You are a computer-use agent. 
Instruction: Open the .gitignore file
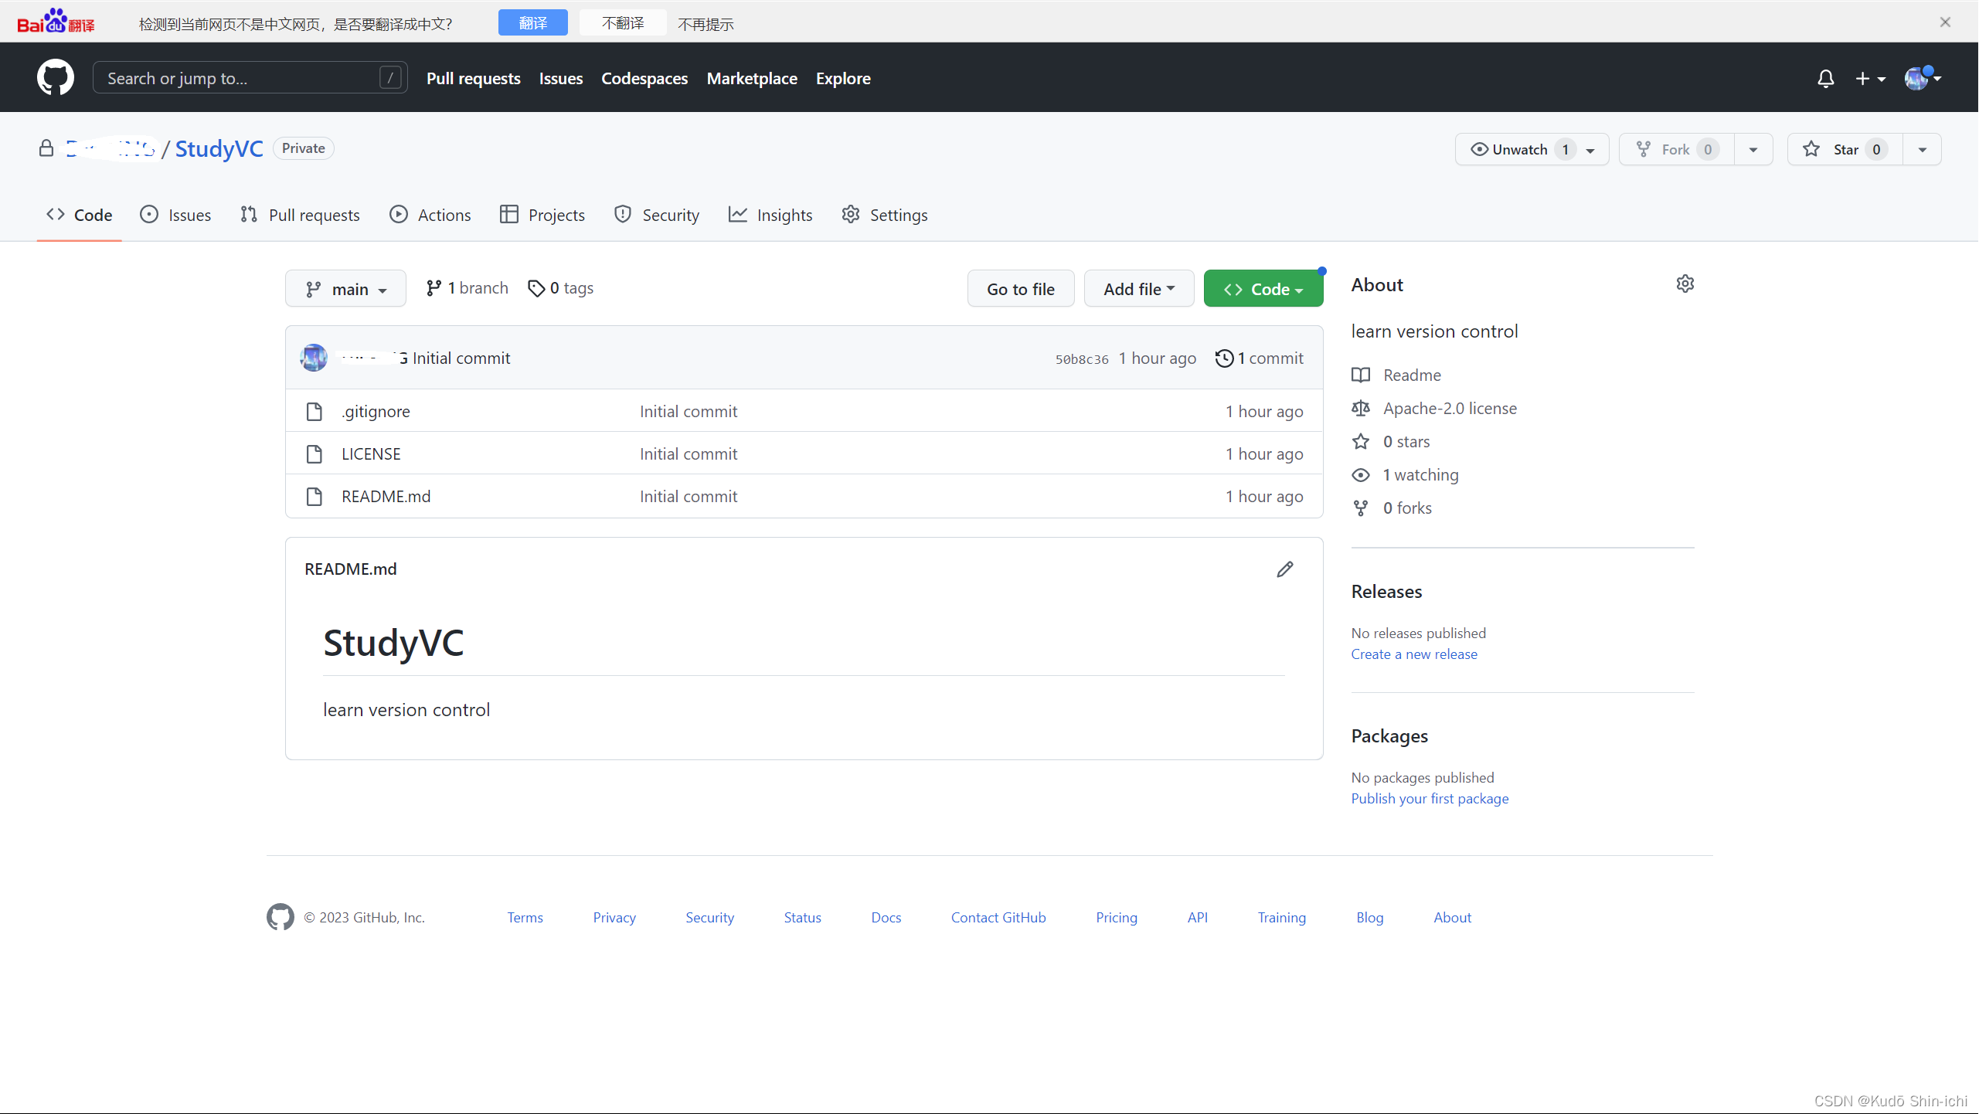[x=376, y=412]
